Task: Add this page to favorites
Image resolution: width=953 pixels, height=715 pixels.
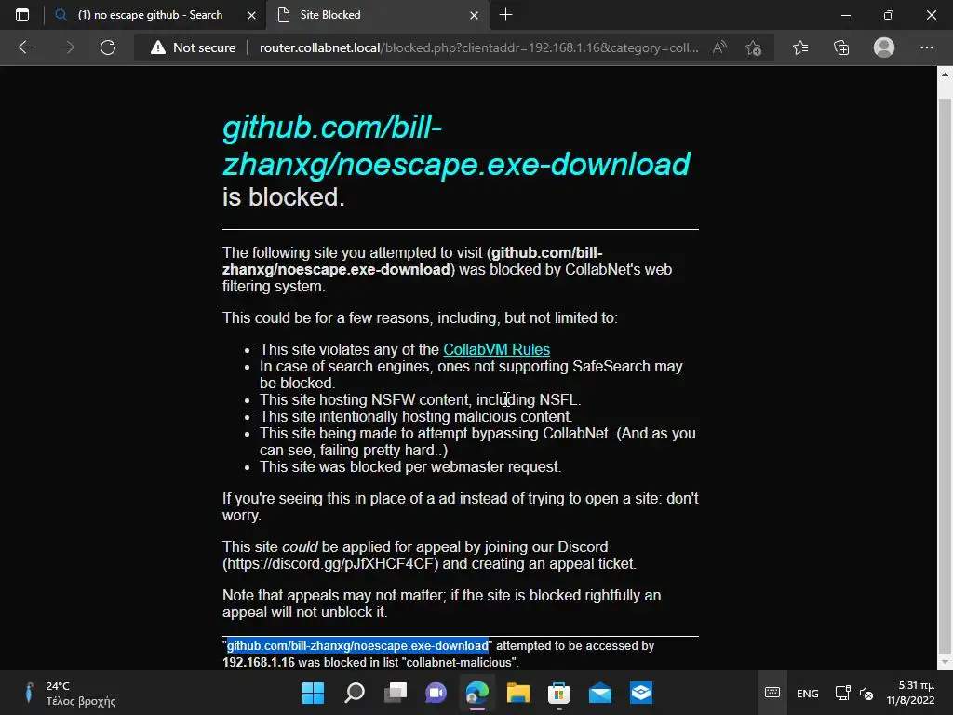Action: pyautogui.click(x=753, y=47)
